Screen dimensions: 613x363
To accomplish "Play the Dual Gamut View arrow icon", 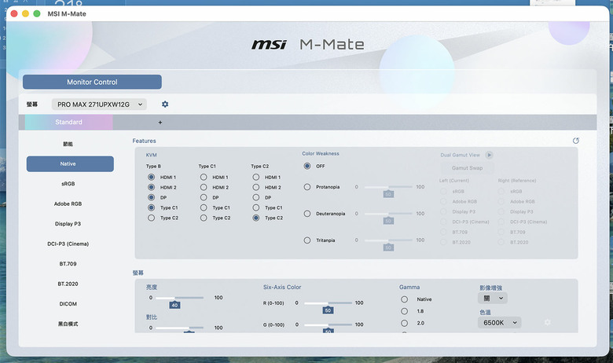I will 489,155.
